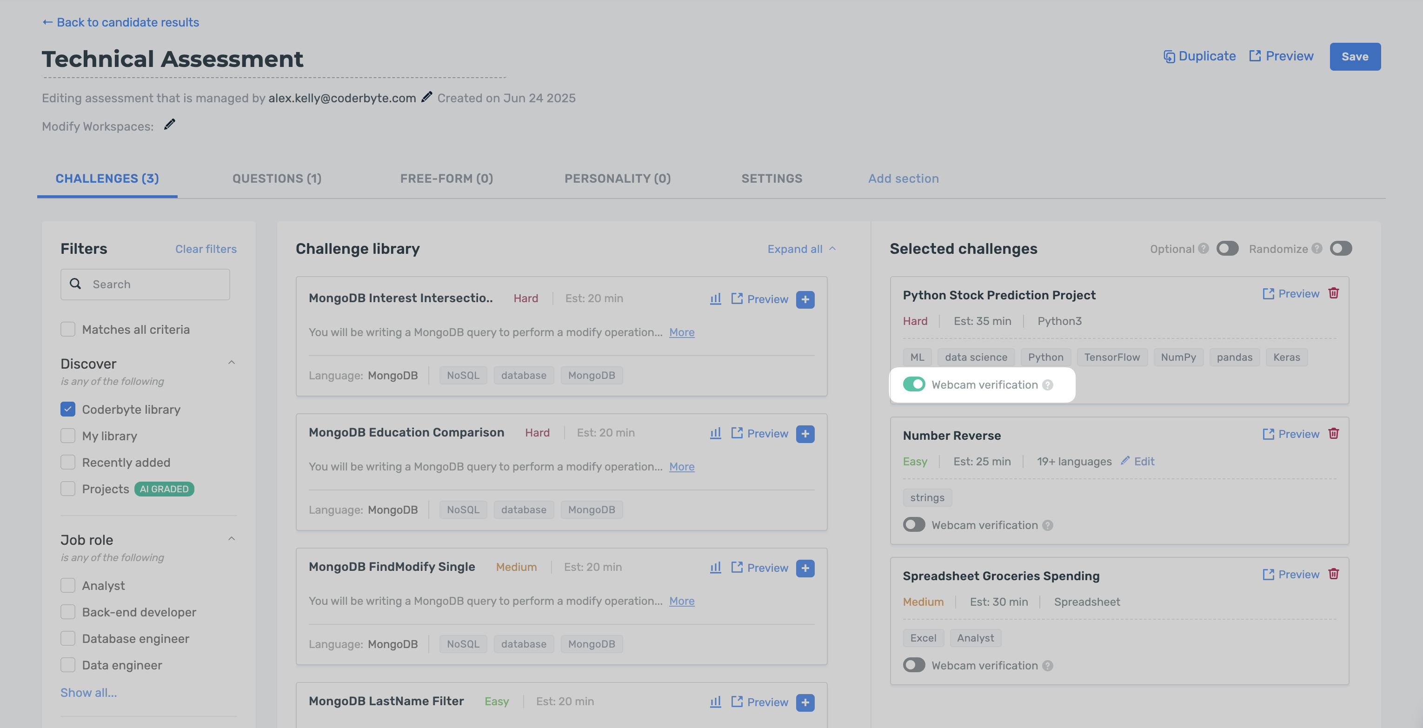Viewport: 1423px width, 728px height.
Task: Add MongoDB FindModify Single using plus icon
Action: pyautogui.click(x=805, y=568)
